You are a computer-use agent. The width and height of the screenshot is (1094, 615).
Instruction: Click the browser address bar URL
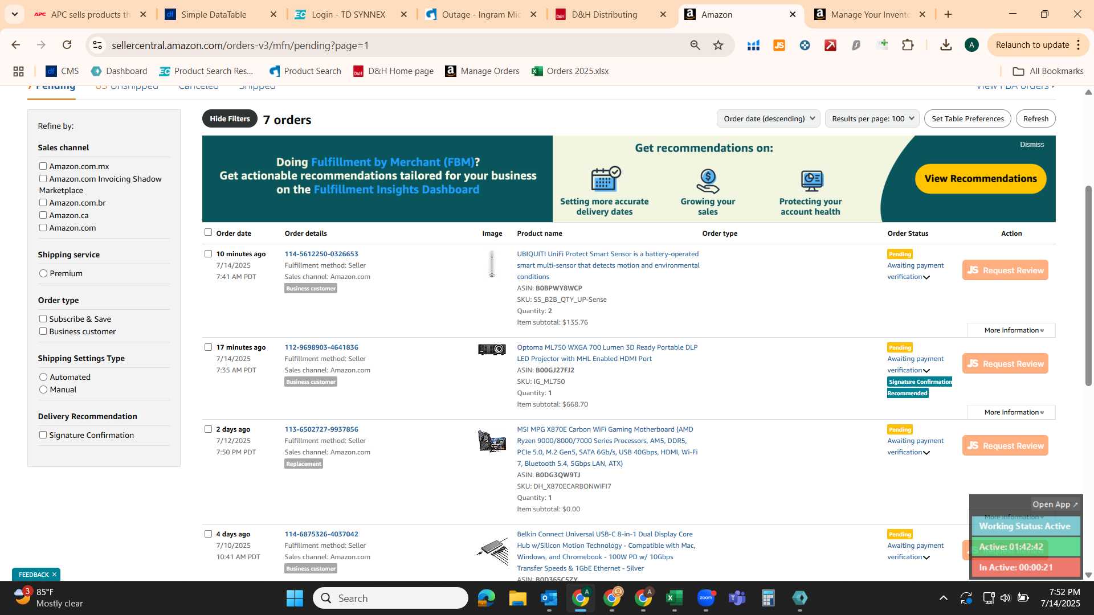240,45
